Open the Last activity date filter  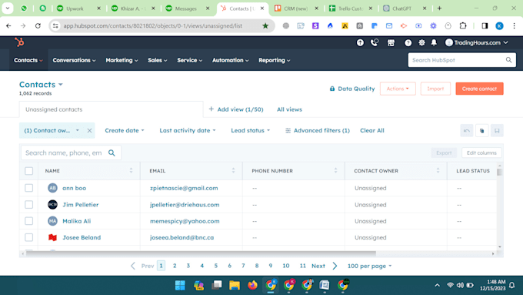[x=188, y=131]
